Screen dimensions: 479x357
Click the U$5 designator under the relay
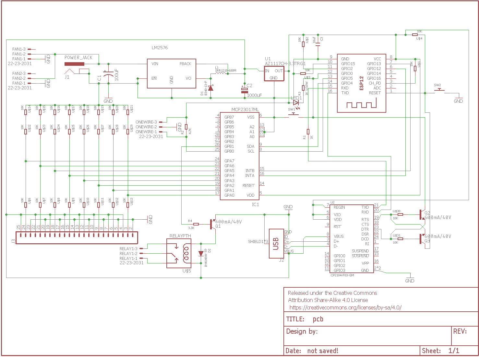[187, 271]
